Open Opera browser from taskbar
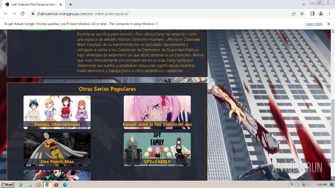This screenshot has height=188, width=335. click(56, 185)
